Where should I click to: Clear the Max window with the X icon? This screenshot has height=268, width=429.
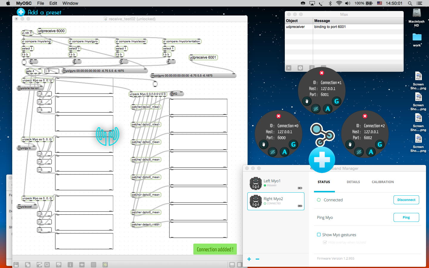click(289, 68)
